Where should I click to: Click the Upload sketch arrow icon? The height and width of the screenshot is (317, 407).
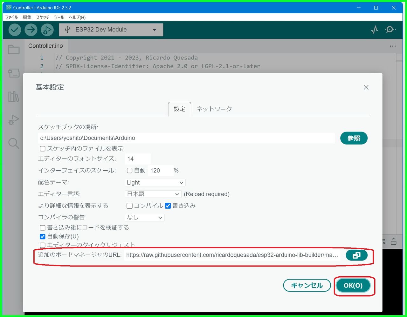click(x=31, y=30)
